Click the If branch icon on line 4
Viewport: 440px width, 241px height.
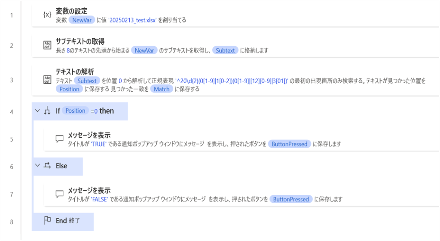(47, 111)
